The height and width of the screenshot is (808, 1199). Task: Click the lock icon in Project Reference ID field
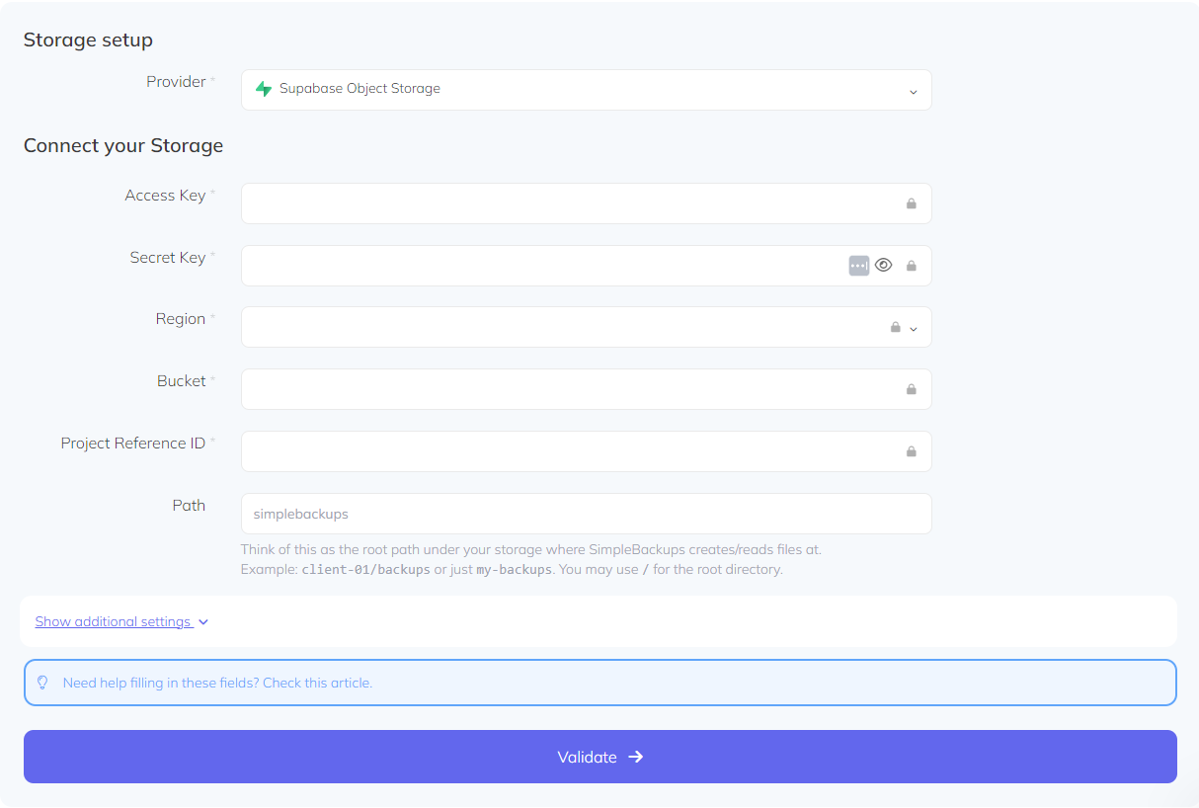[911, 451]
